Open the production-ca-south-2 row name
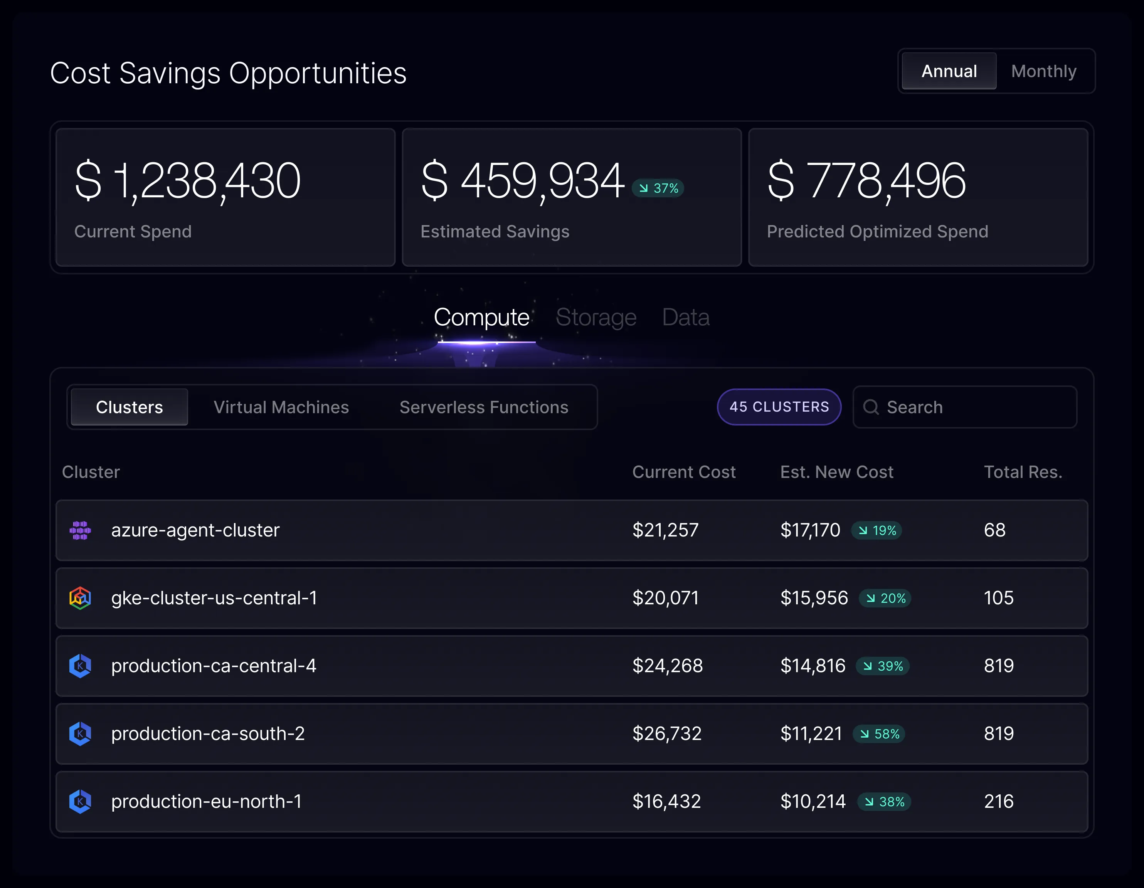Image resolution: width=1144 pixels, height=888 pixels. coord(208,733)
